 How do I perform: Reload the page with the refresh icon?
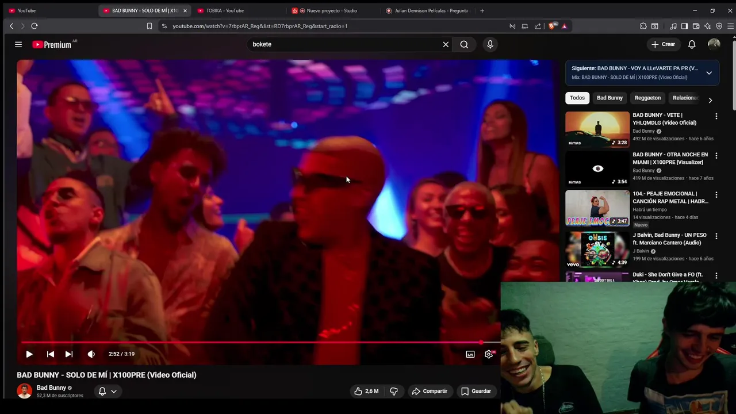(x=34, y=26)
